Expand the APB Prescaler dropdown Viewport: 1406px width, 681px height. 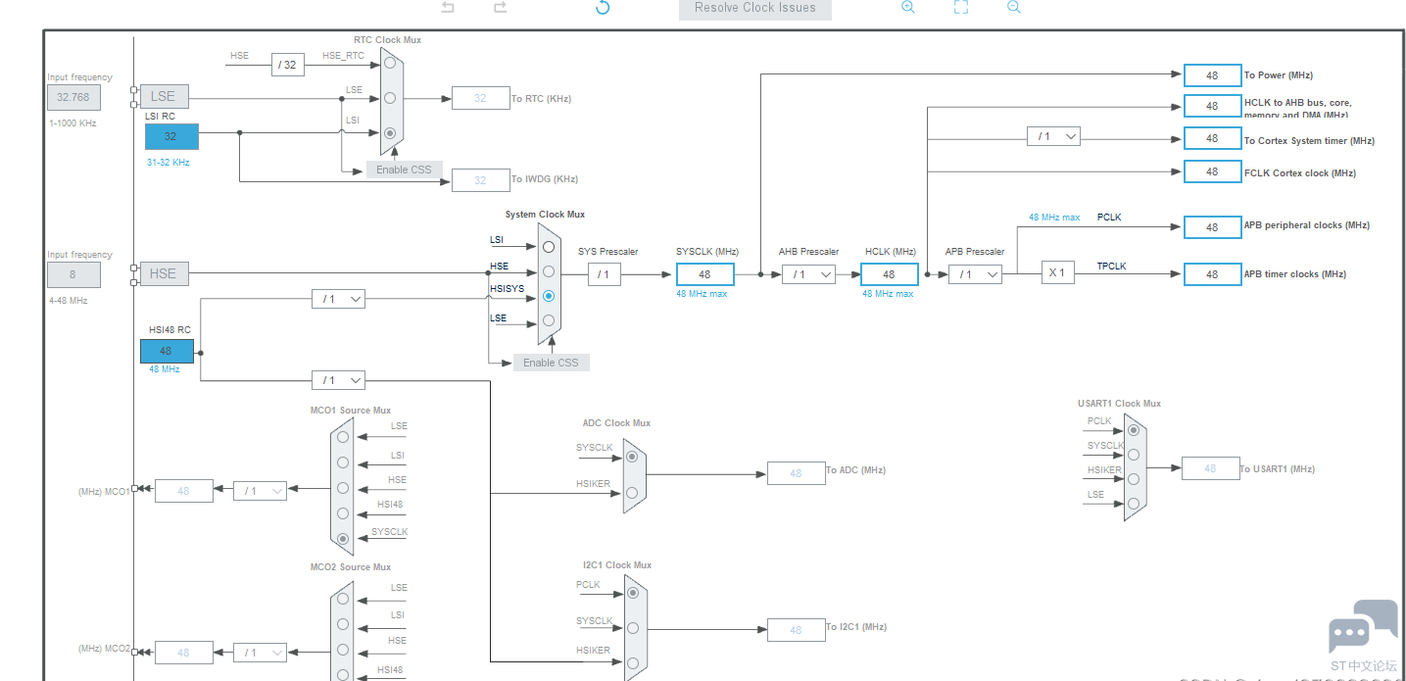[975, 275]
